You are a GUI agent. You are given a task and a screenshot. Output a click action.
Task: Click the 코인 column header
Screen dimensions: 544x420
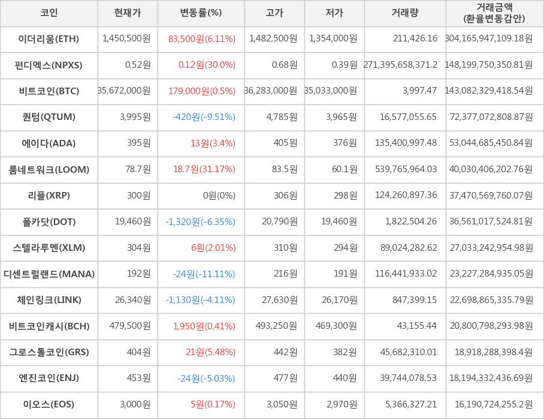[49, 13]
